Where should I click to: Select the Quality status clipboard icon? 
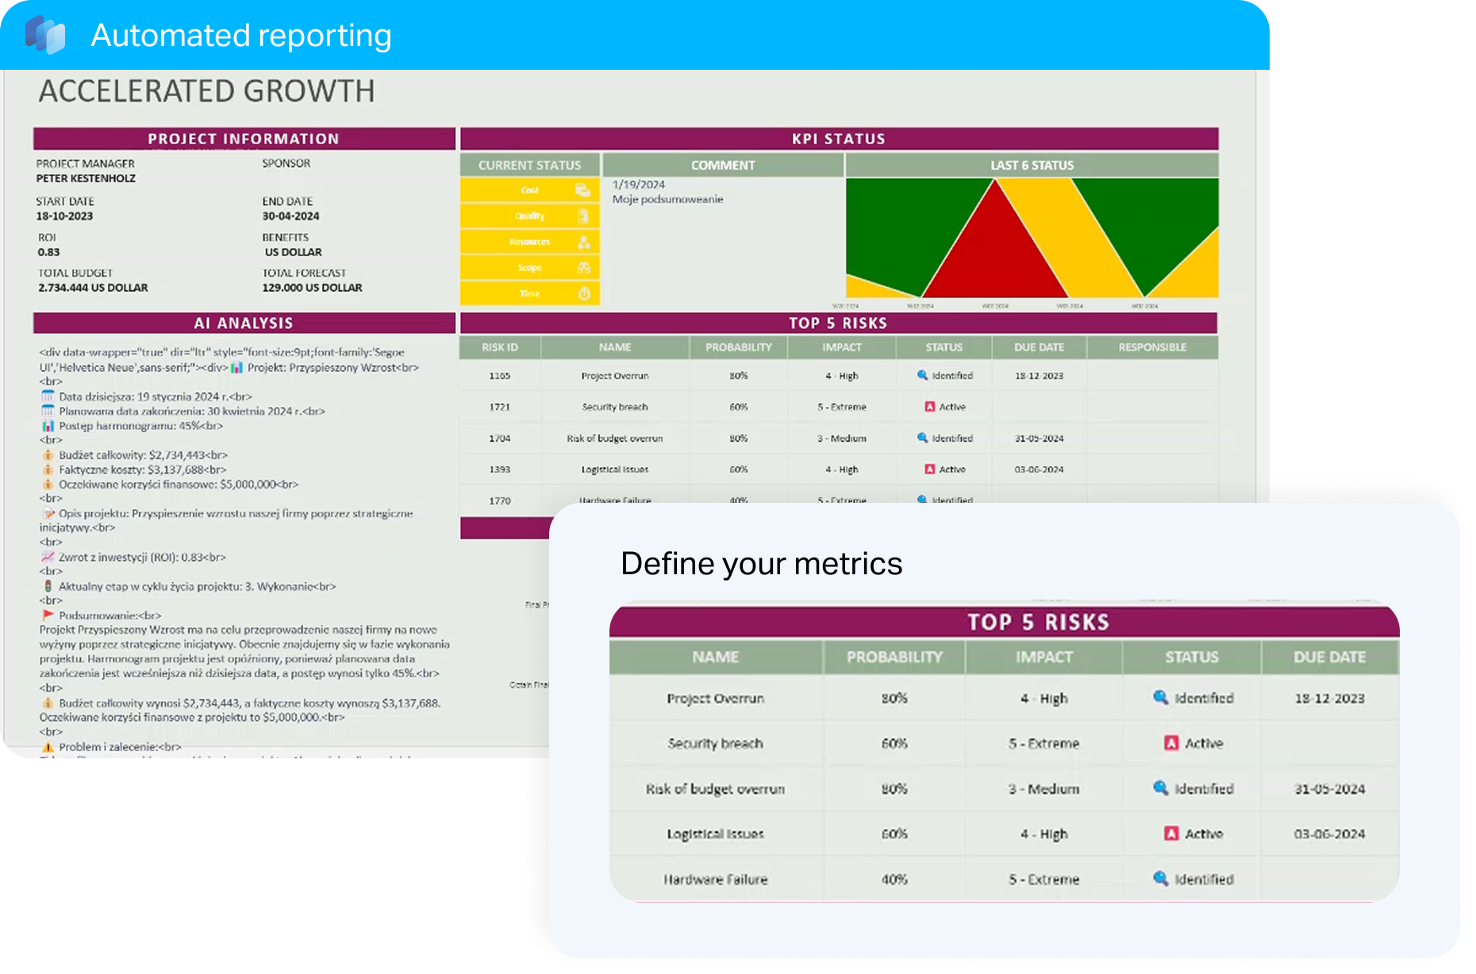pos(584,216)
